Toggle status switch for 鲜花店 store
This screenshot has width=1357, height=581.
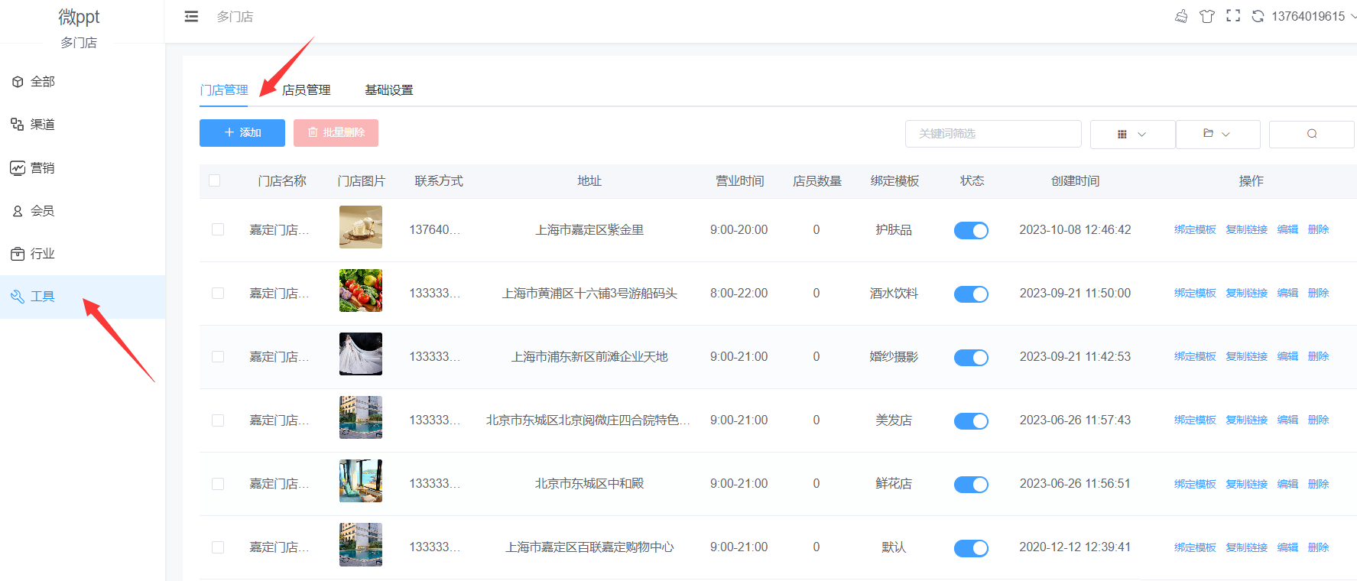971,485
